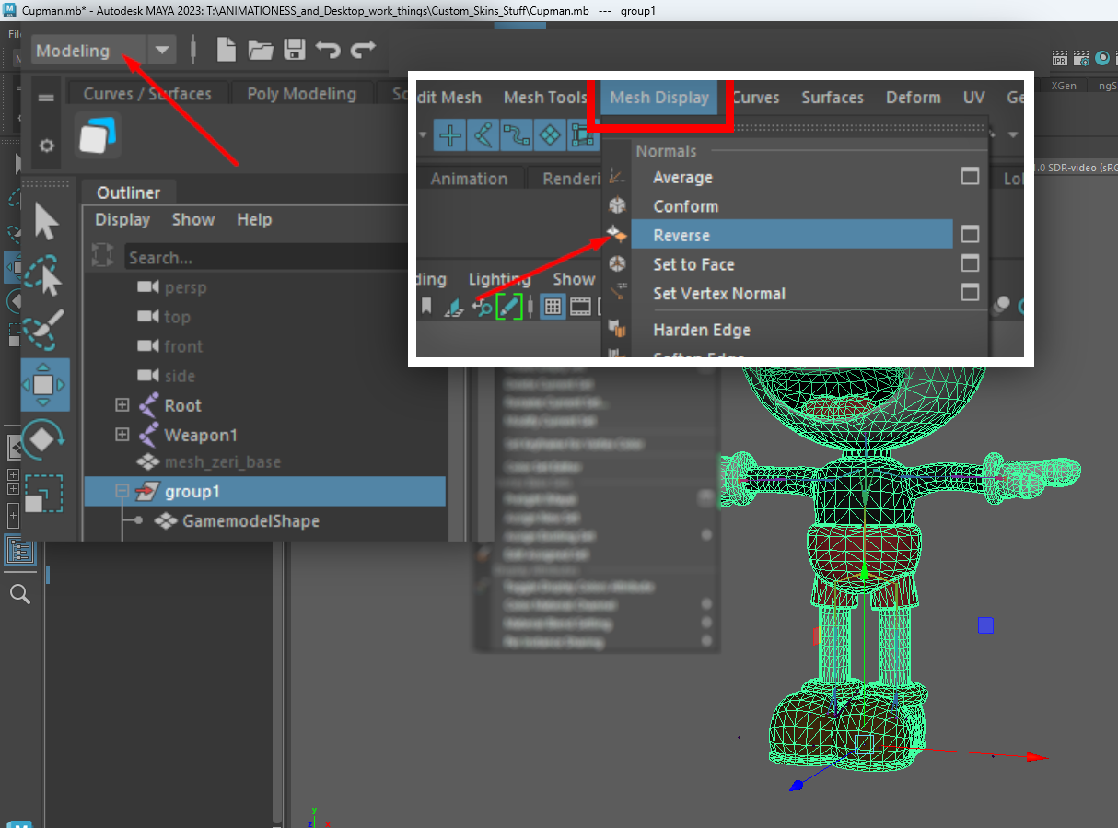Open a scene using the folder icon
This screenshot has width=1118, height=828.
pyautogui.click(x=261, y=50)
